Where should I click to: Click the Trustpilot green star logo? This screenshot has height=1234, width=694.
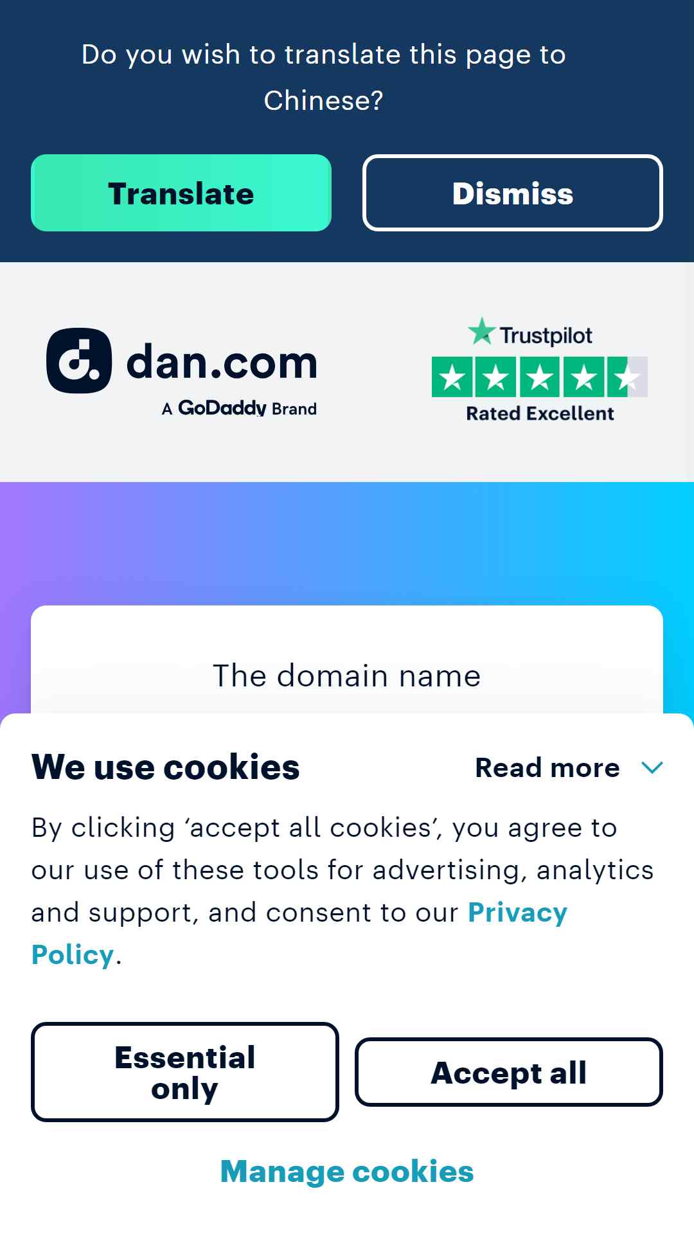pyautogui.click(x=482, y=331)
